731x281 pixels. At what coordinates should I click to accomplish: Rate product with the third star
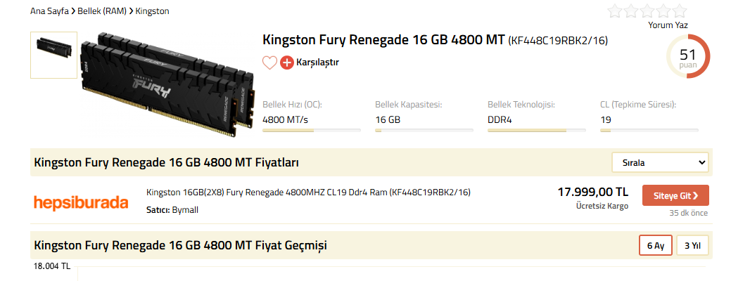(647, 11)
